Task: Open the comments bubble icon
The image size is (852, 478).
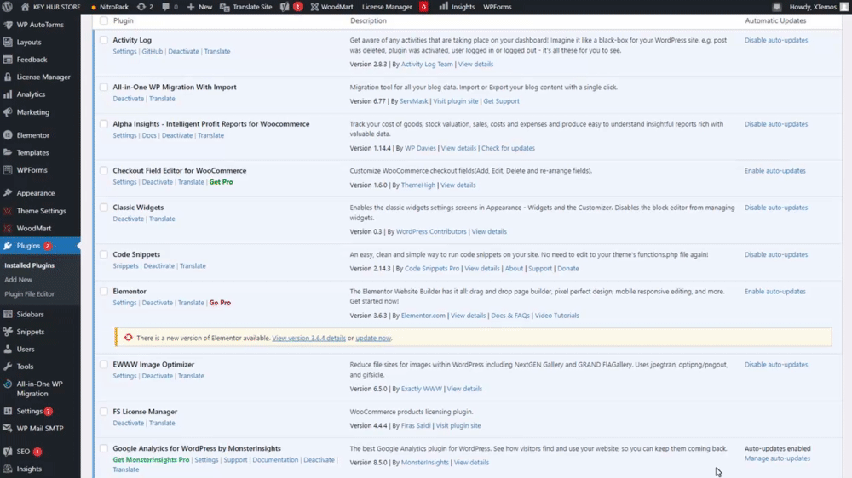Action: point(166,7)
